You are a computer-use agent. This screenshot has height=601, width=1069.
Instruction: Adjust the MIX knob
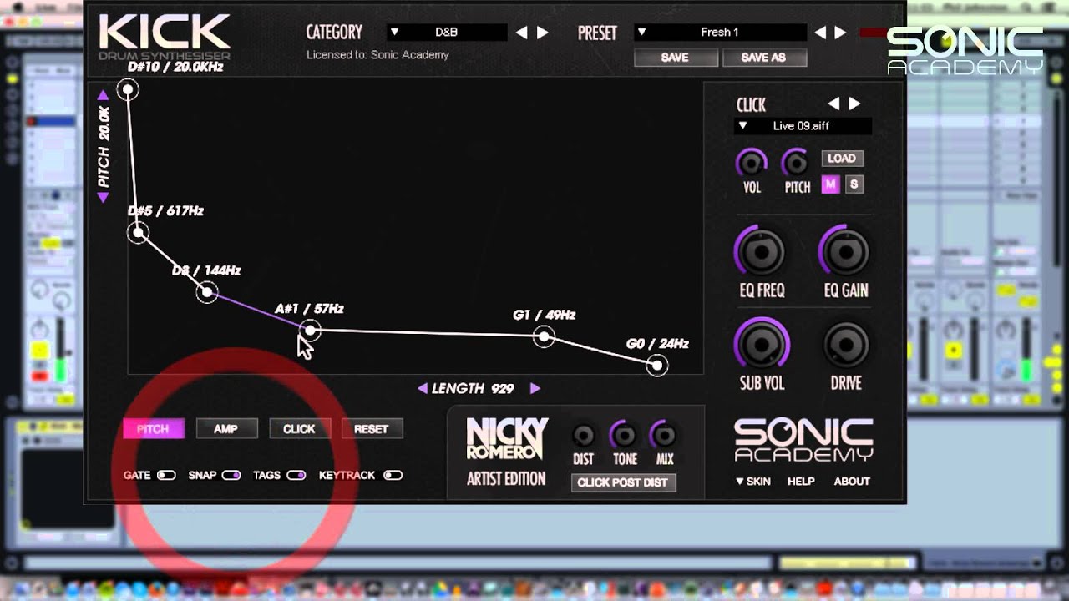click(x=664, y=435)
